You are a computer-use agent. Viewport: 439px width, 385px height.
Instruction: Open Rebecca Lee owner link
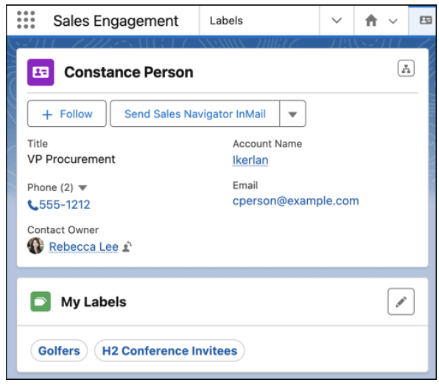pos(84,247)
